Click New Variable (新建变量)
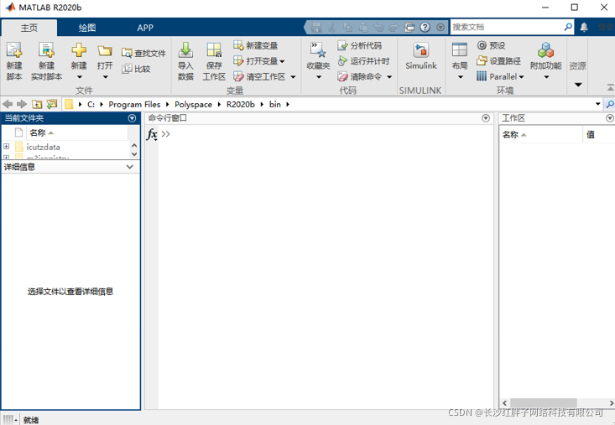 pyautogui.click(x=255, y=45)
